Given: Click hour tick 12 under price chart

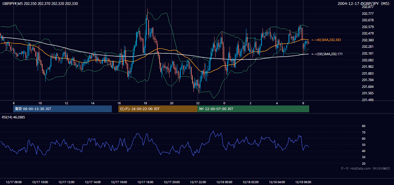Looking at the screenshot, I should [x=66, y=103].
